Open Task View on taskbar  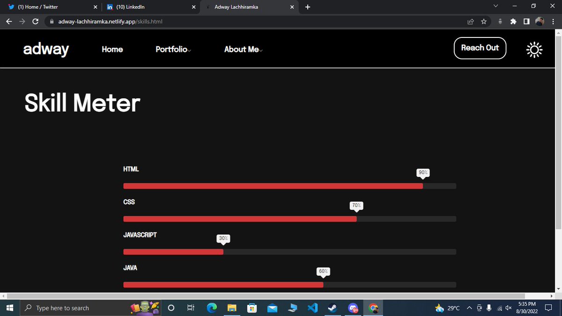pyautogui.click(x=191, y=308)
